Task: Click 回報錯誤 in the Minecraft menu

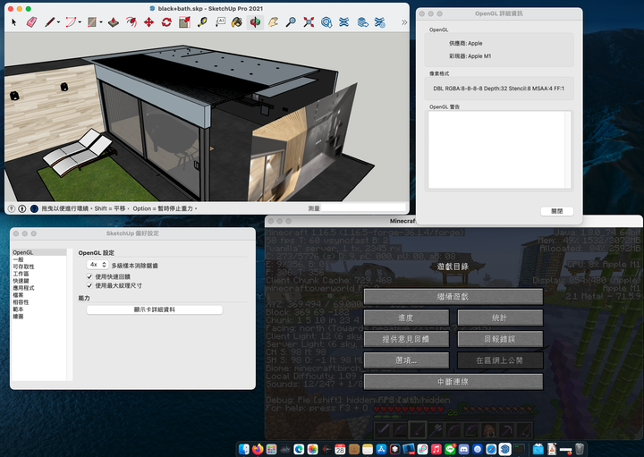Action: coord(500,339)
